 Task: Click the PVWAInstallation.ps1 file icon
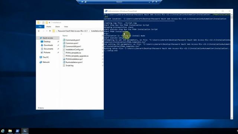point(64,59)
